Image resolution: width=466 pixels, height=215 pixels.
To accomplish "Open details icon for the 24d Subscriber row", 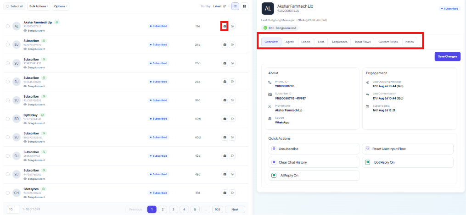I will tap(225, 45).
